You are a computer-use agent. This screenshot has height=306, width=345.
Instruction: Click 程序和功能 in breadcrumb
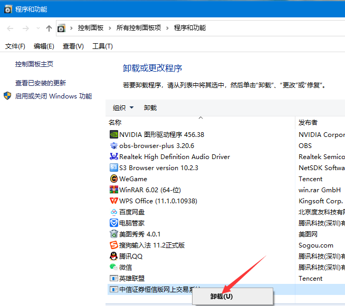[x=190, y=28]
